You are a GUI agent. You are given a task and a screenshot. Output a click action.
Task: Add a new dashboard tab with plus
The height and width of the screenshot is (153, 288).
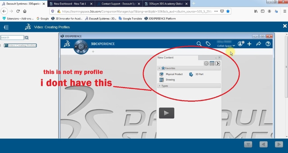click(x=93, y=52)
